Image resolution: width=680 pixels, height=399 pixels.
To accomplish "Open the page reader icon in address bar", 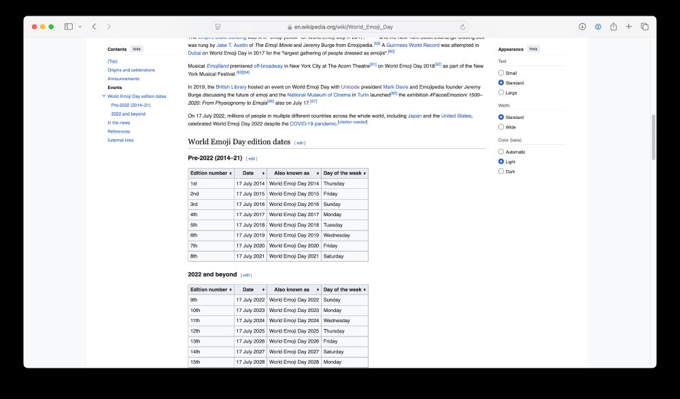I will click(x=218, y=27).
